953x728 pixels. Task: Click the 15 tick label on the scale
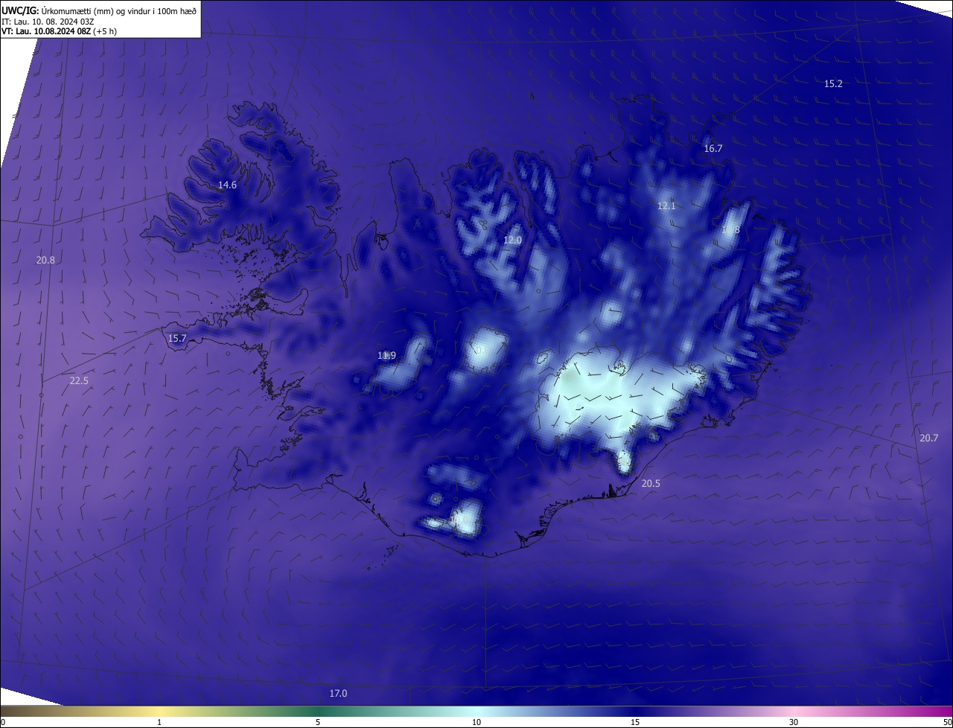tap(635, 722)
